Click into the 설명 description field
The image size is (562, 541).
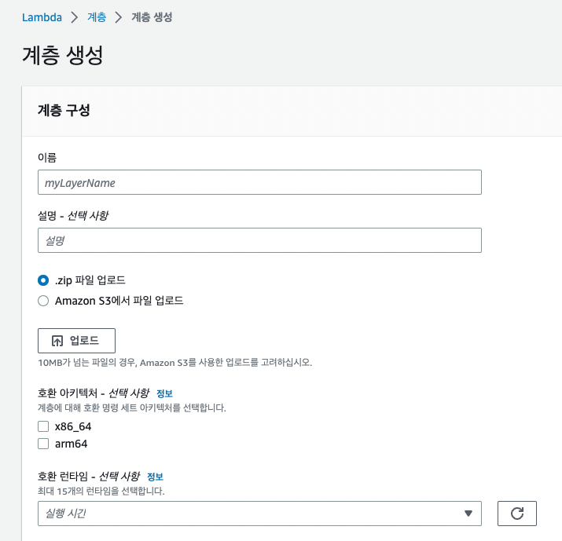point(259,240)
